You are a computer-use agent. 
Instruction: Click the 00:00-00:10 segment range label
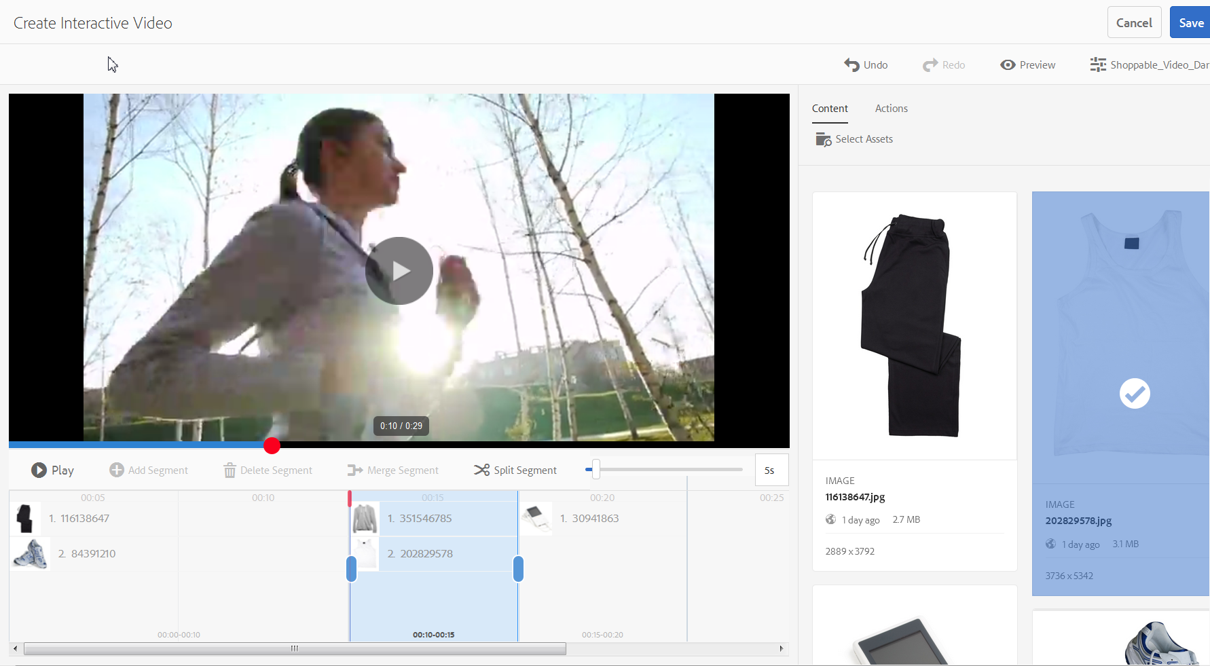tap(179, 635)
